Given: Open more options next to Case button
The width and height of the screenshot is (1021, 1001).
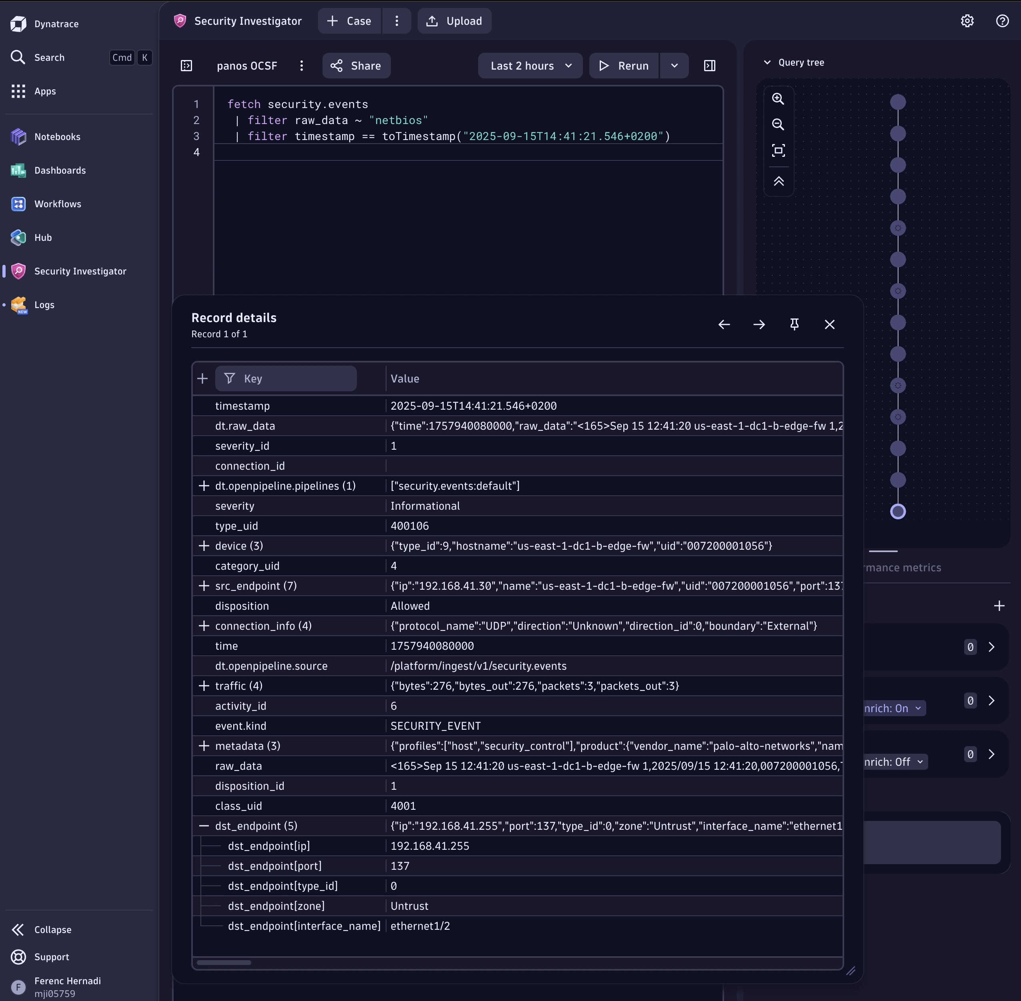Looking at the screenshot, I should 397,21.
